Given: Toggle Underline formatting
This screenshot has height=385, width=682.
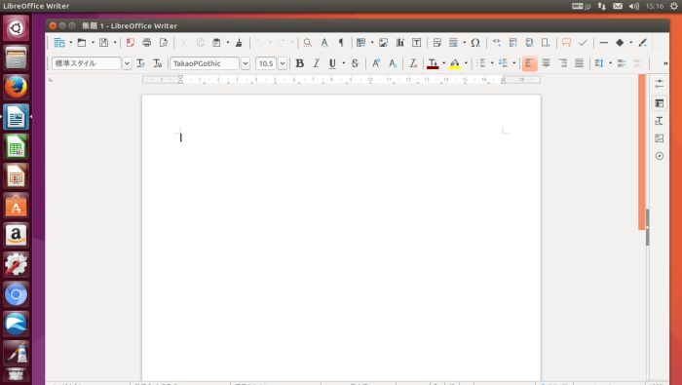Looking at the screenshot, I should (333, 63).
